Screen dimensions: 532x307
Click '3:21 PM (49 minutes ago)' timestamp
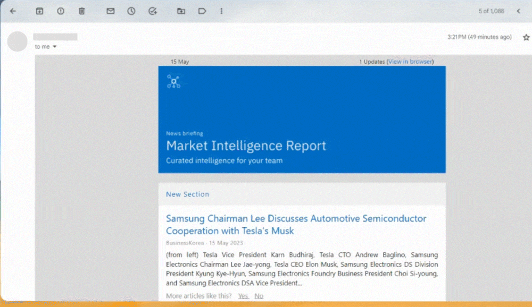[479, 37]
